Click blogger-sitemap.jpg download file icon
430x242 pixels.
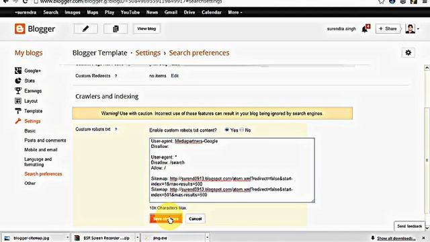coord(7,238)
